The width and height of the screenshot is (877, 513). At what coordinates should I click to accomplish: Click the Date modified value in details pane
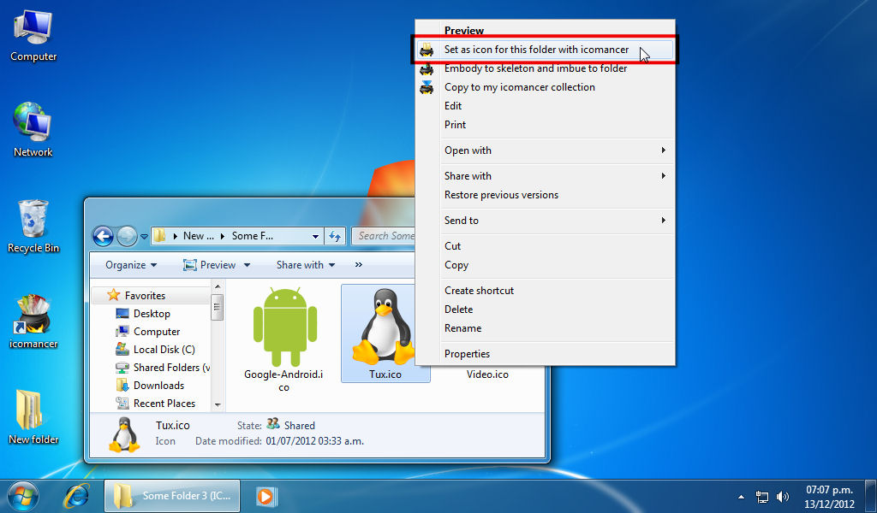315,441
